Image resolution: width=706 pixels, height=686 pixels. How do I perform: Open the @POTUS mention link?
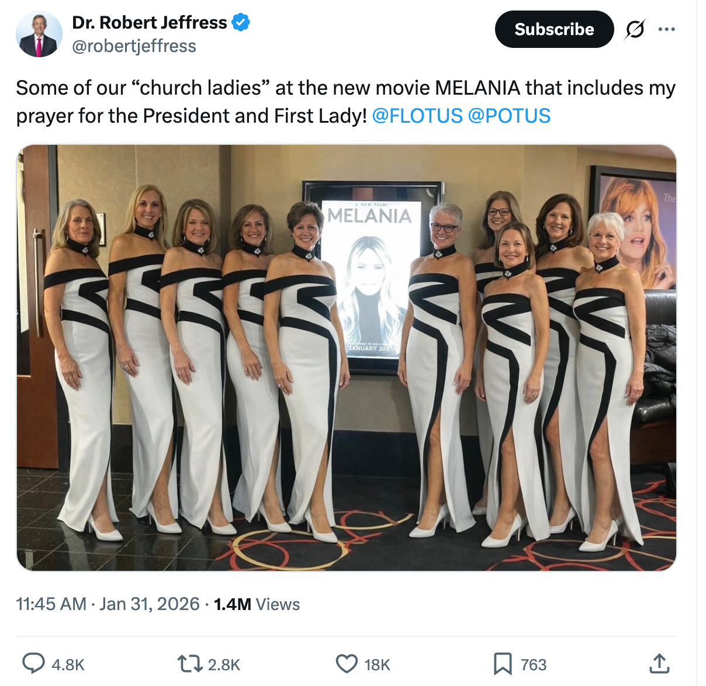coord(509,116)
